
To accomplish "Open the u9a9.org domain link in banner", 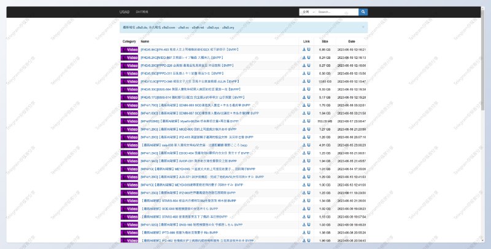I will (x=228, y=28).
